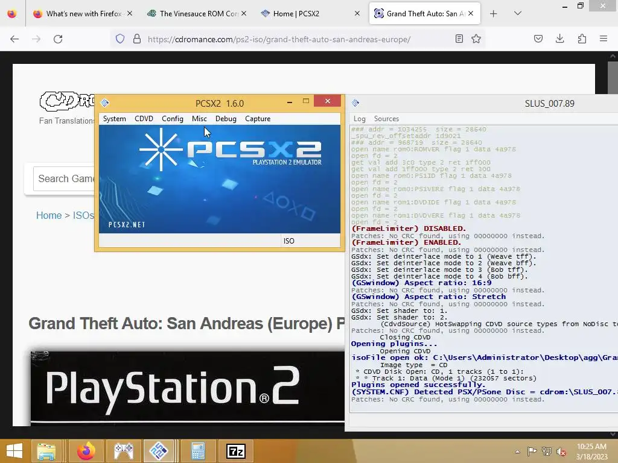The image size is (618, 463).
Task: Go back to previous page
Action: [x=14, y=39]
